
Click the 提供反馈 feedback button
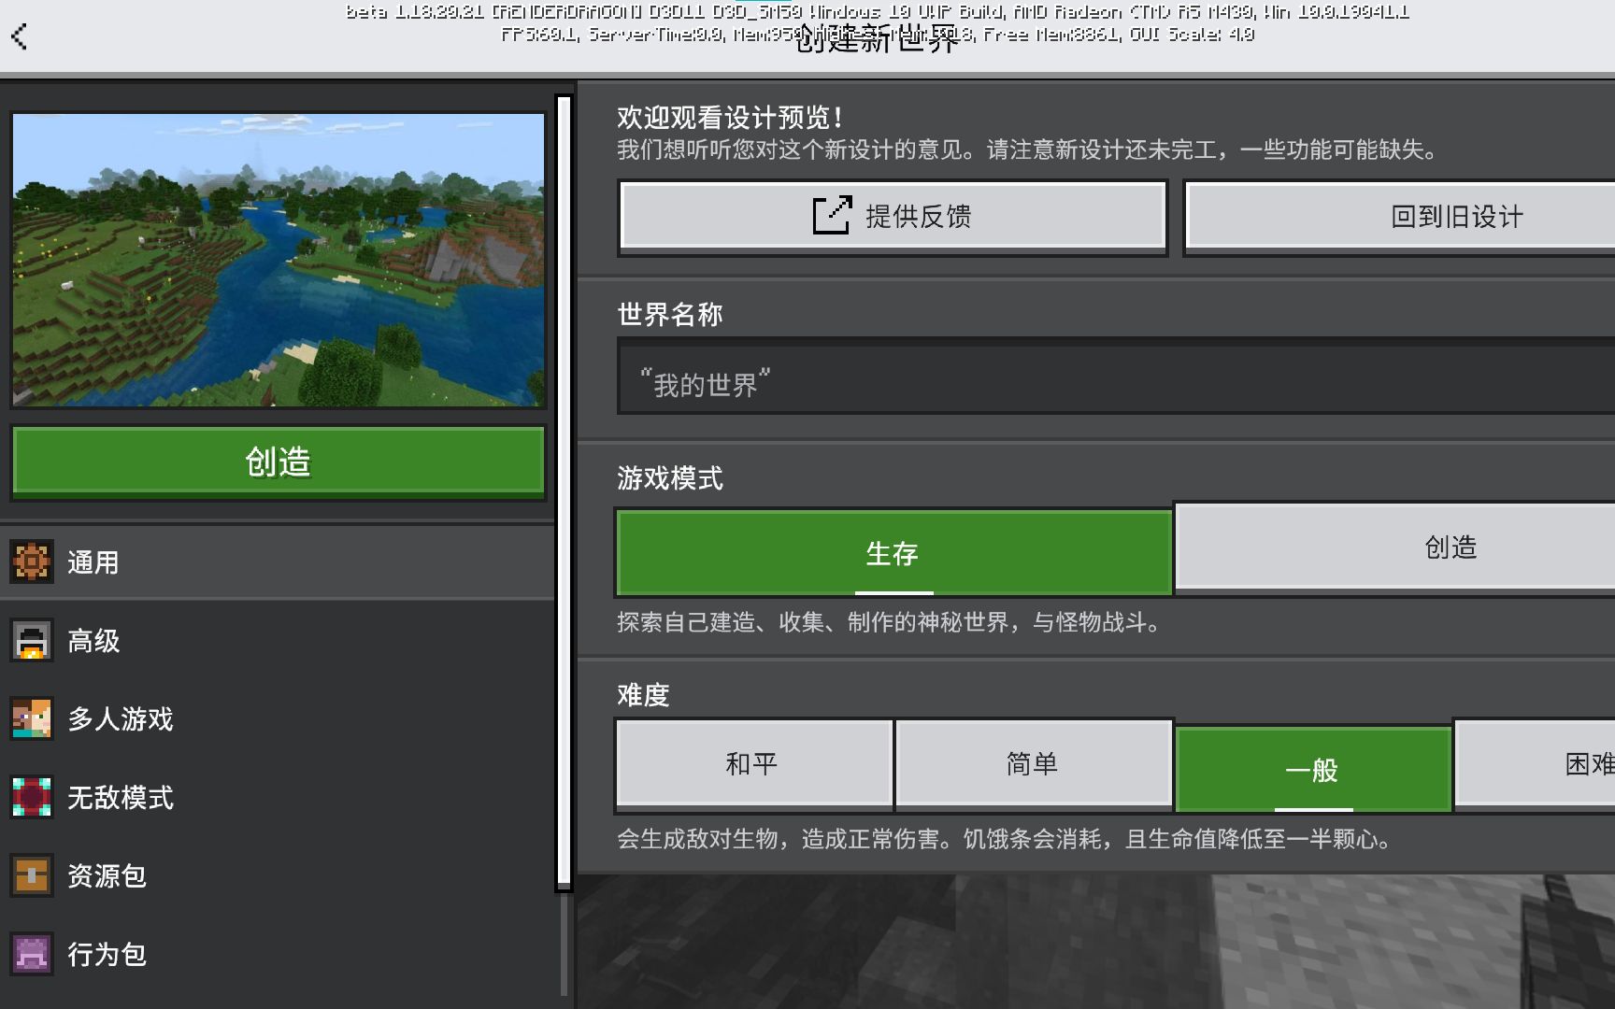(x=893, y=217)
